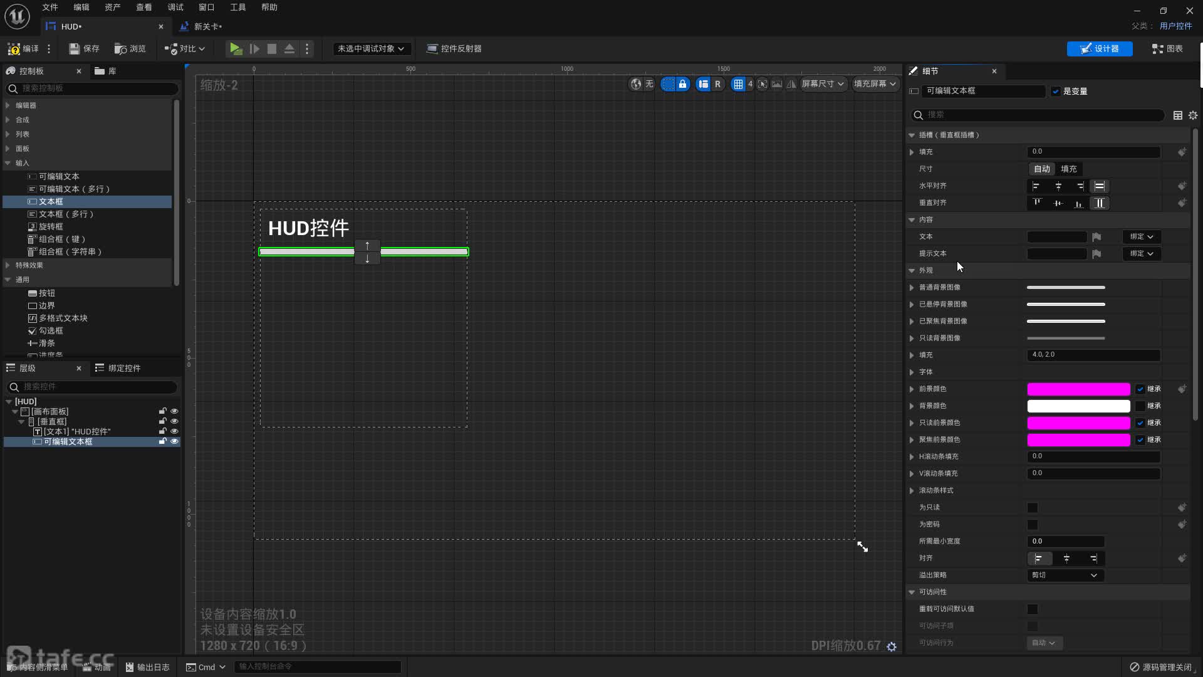Screen dimensions: 1203x677
Task: Open the 编辑 menu
Action: coord(81,8)
